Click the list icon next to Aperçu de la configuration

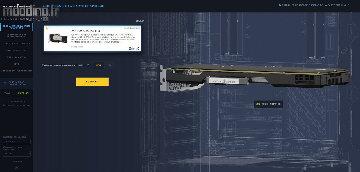tap(5, 83)
